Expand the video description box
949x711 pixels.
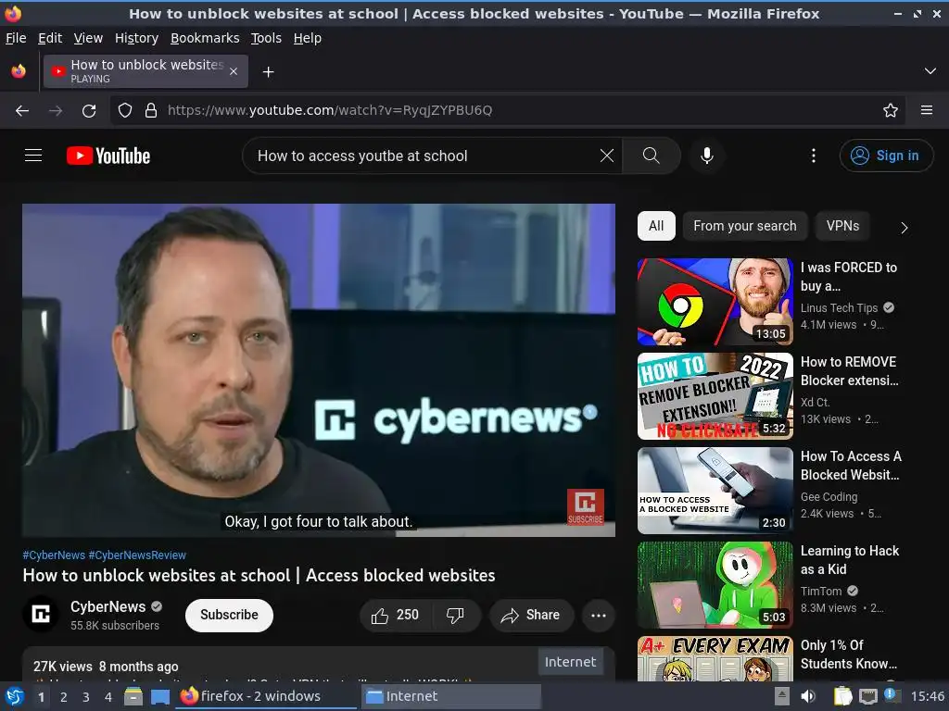click(319, 665)
